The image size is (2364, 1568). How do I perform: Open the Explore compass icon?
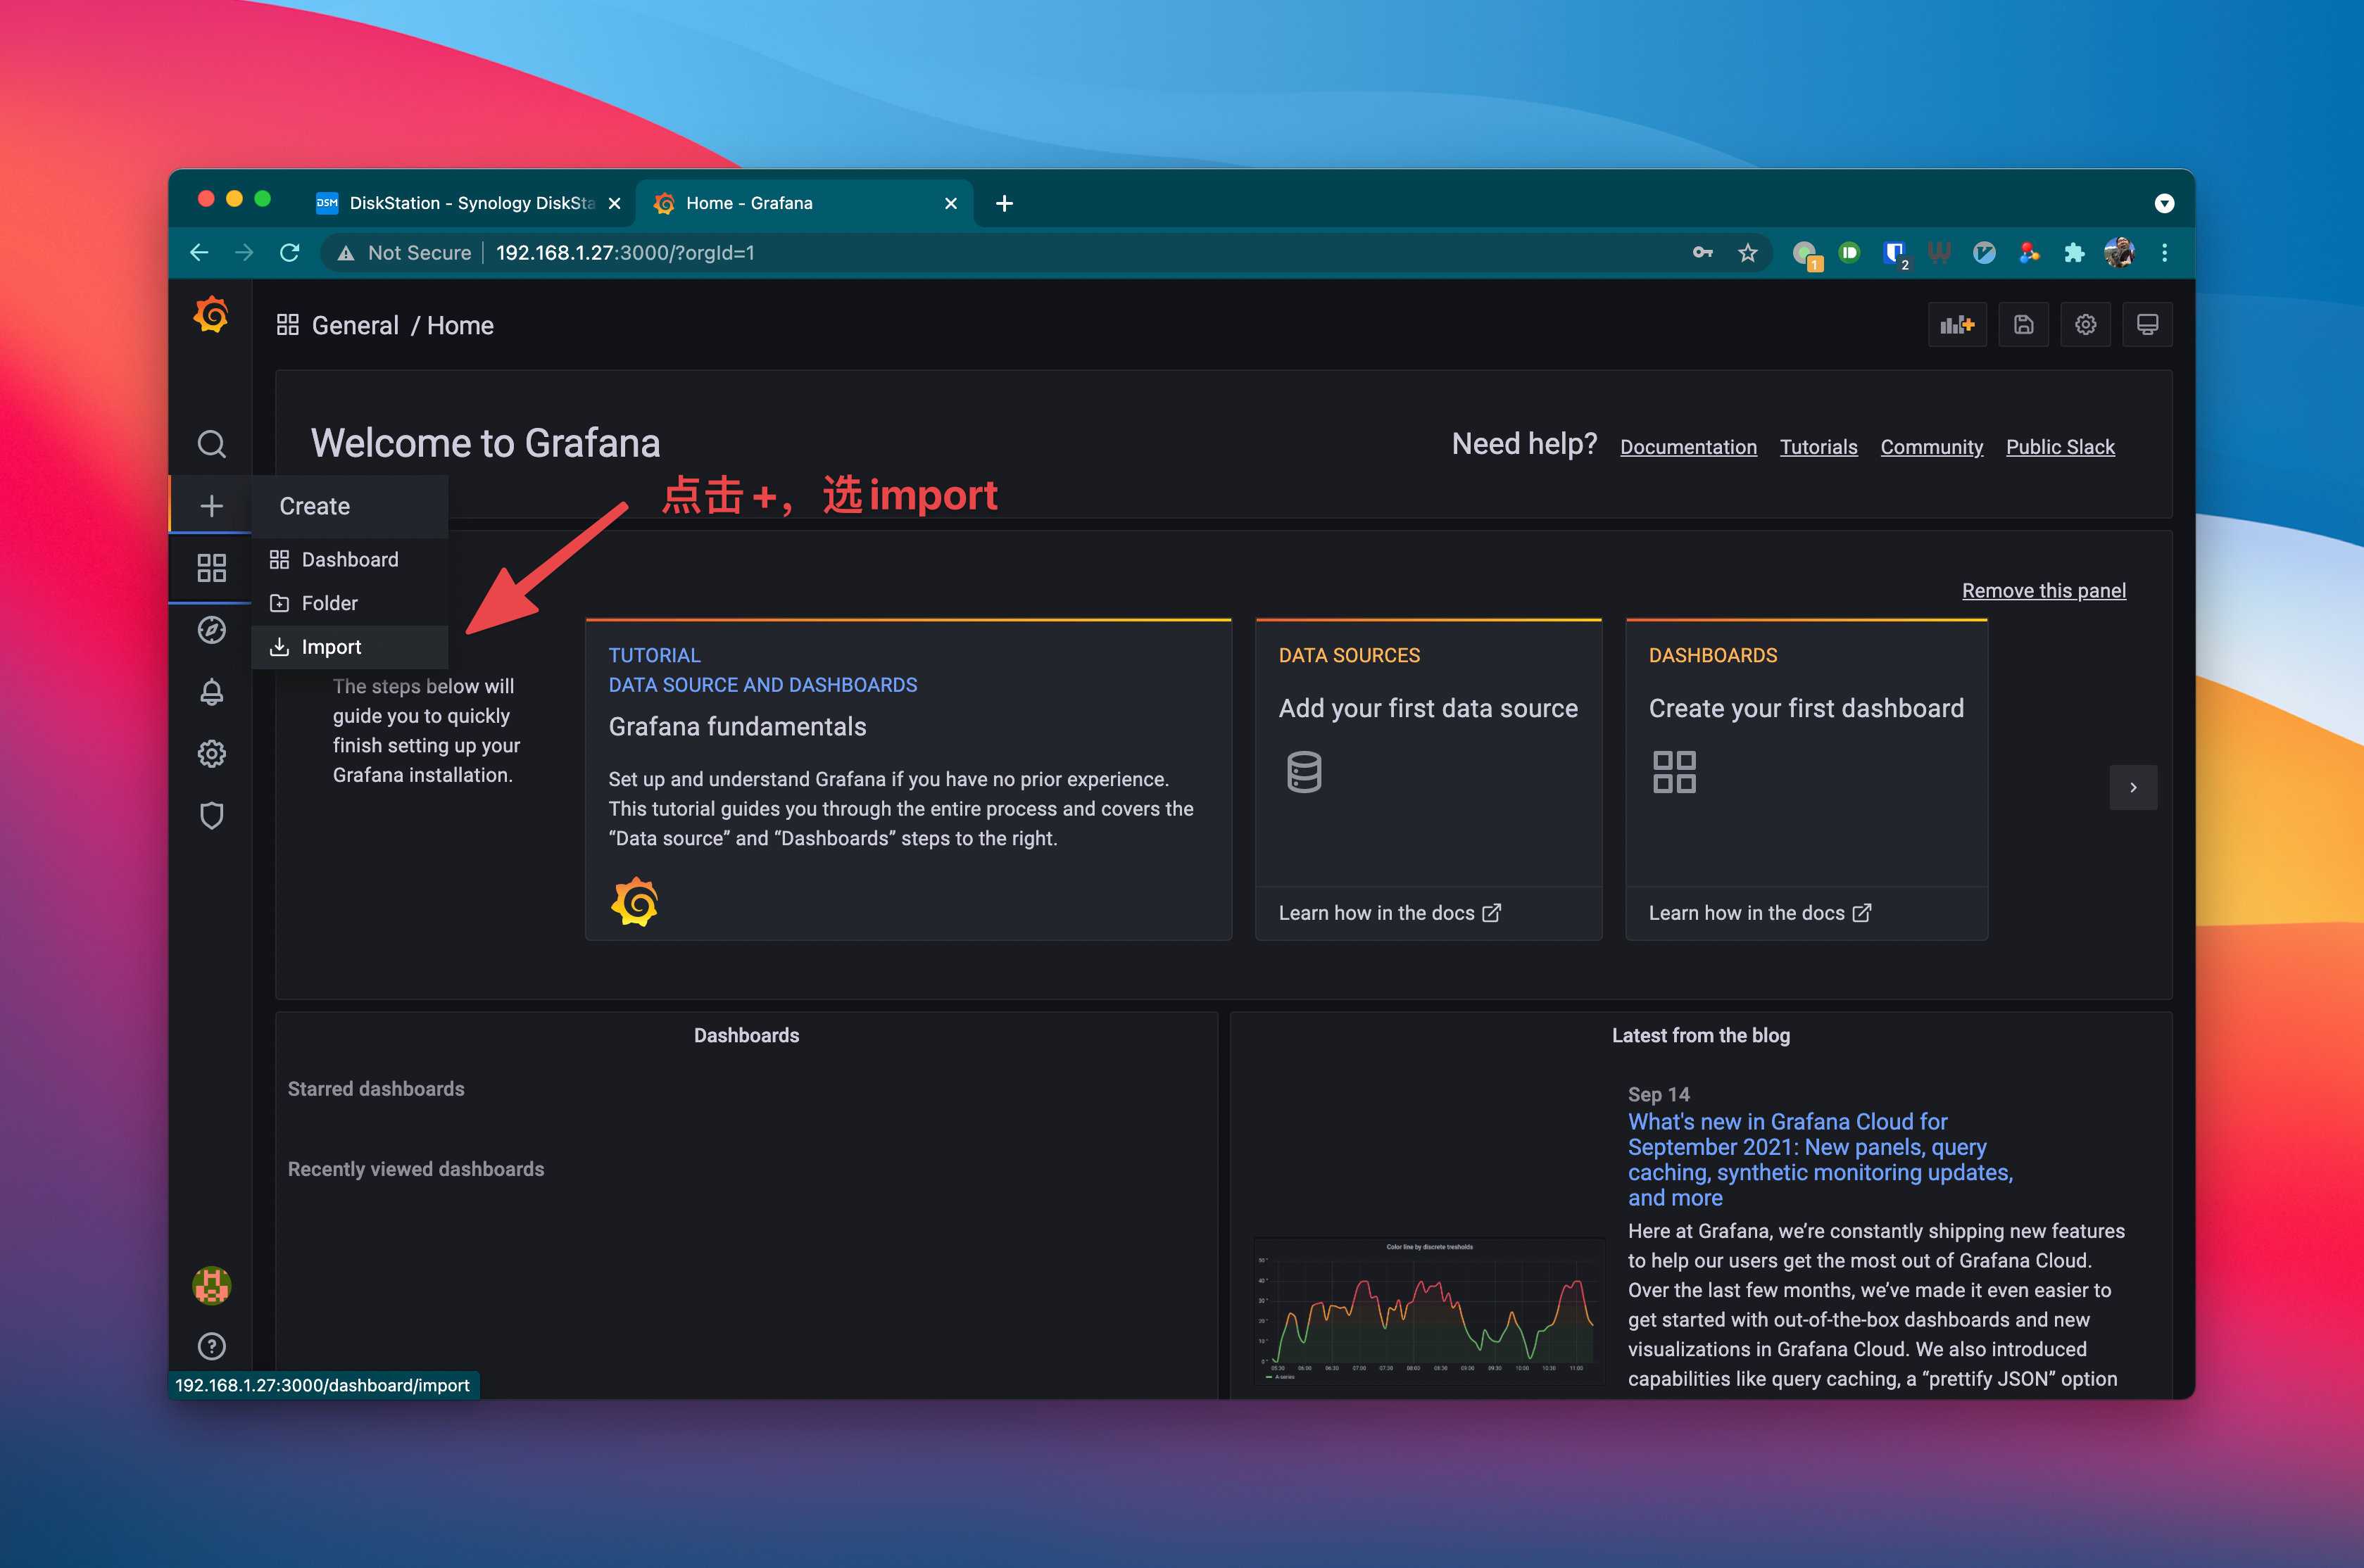coord(211,630)
